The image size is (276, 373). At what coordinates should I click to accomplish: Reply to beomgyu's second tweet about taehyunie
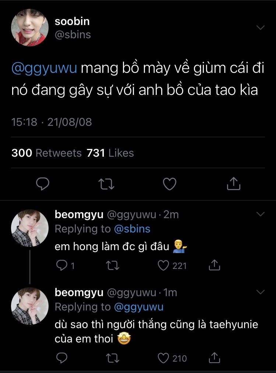coord(62,358)
